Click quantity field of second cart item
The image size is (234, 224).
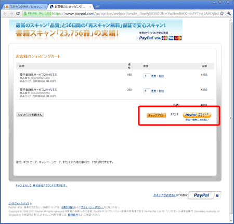point(147,91)
